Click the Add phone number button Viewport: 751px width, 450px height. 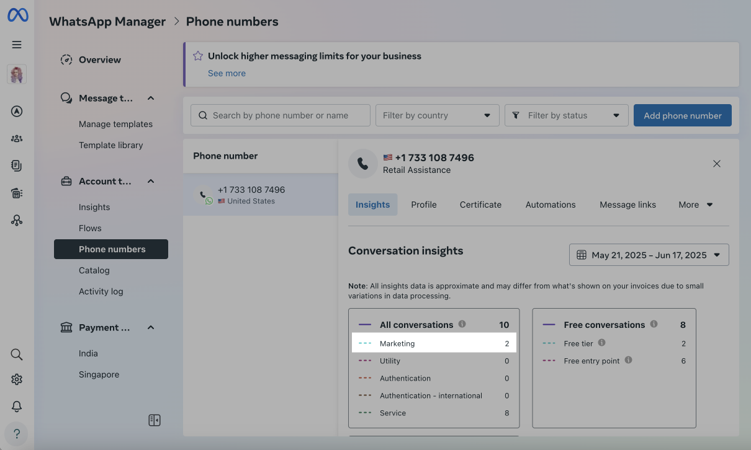pyautogui.click(x=682, y=115)
